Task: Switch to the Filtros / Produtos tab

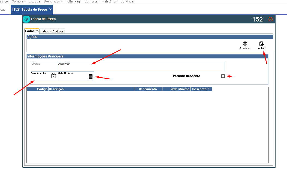Action: pyautogui.click(x=52, y=31)
